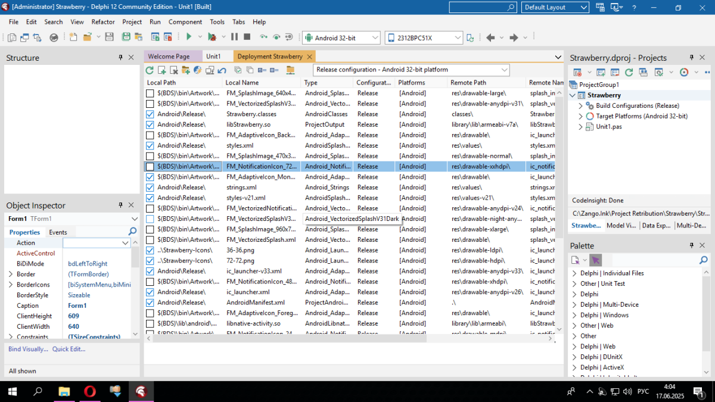
Task: Switch to the Model View panel tab
Action: point(621,226)
